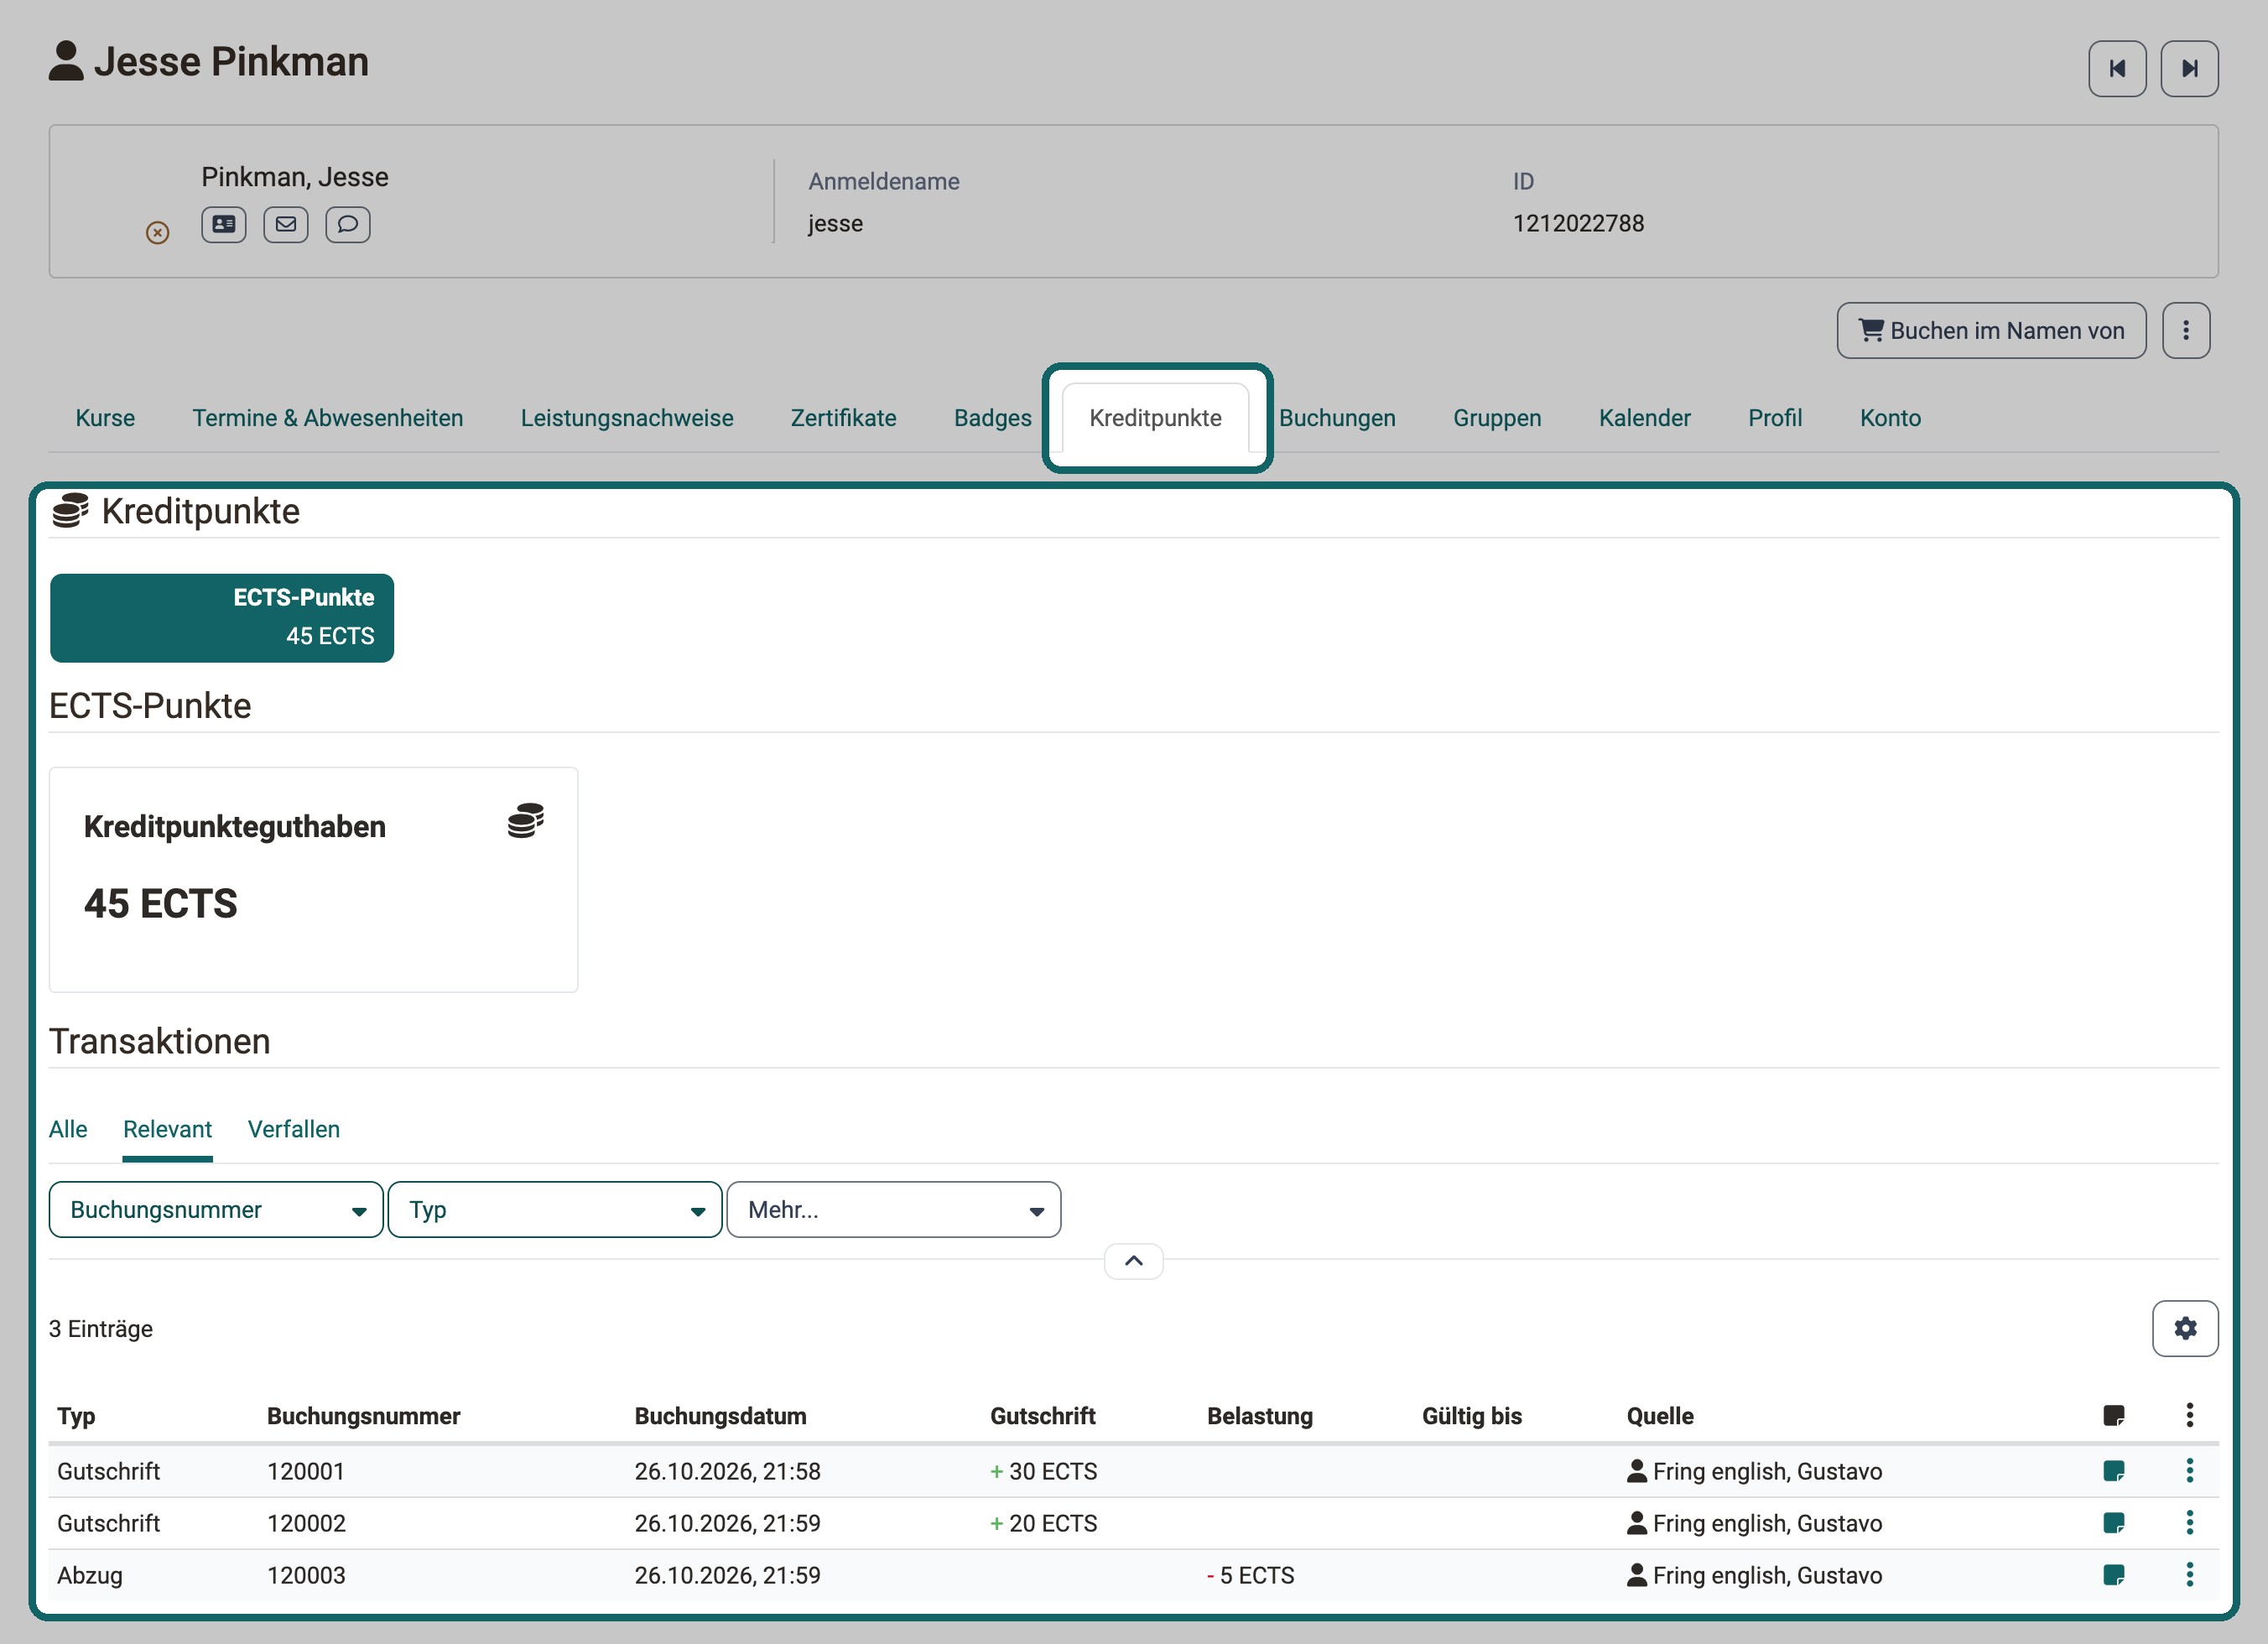Go to next user with skip-forward icon
The height and width of the screenshot is (1644, 2268).
coord(2189,68)
